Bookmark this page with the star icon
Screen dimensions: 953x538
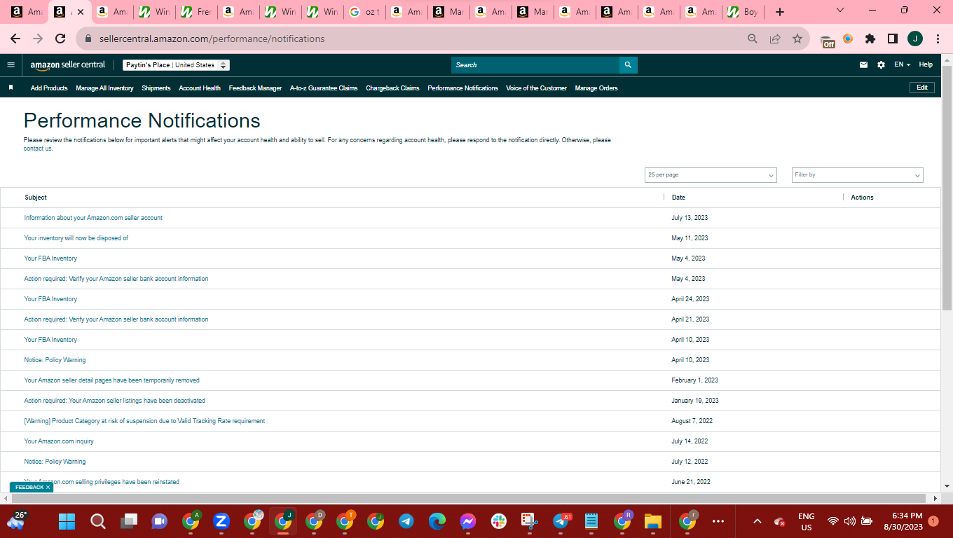point(797,39)
